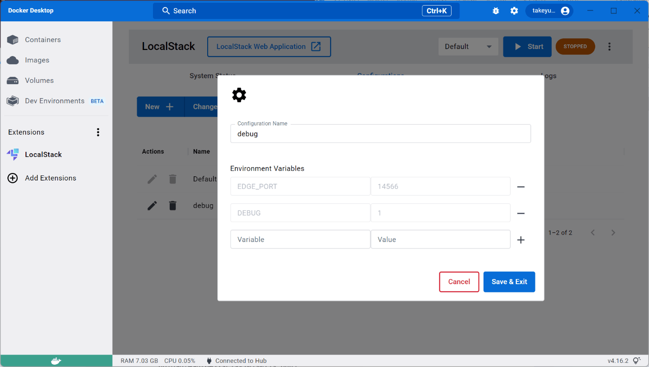Open LocalStack three-dot options menu
The image size is (649, 367).
[610, 46]
